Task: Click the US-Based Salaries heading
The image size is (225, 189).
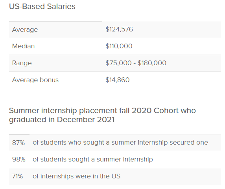Action: [x=42, y=7]
